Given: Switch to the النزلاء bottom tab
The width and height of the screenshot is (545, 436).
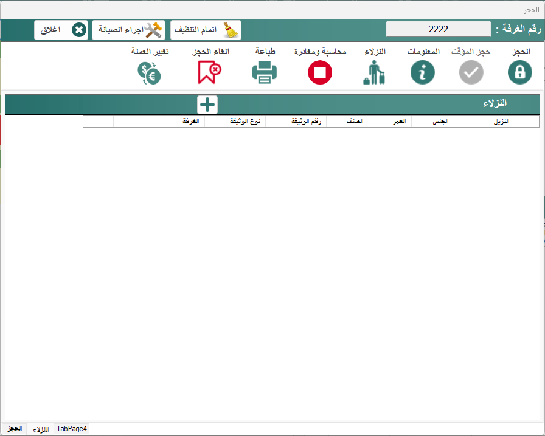Looking at the screenshot, I should pyautogui.click(x=41, y=429).
